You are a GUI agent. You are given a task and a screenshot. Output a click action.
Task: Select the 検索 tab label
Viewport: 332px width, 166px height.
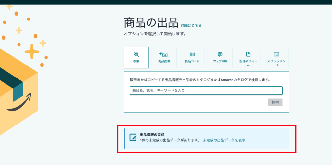(136, 61)
